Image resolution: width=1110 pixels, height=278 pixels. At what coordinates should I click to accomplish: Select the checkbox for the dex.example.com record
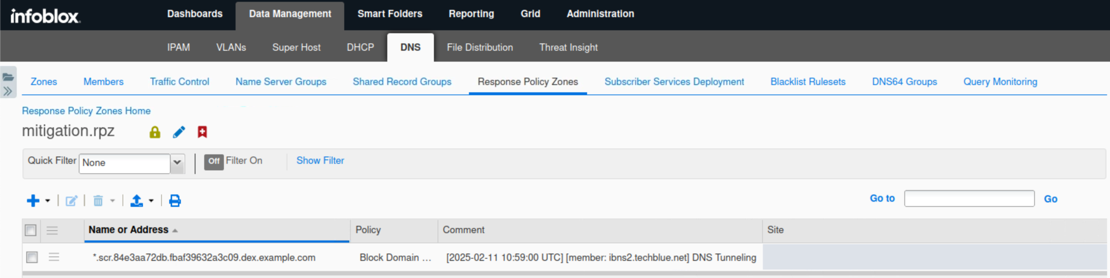[x=32, y=257]
